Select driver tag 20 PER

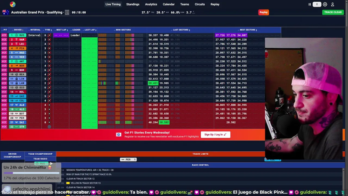(x=18, y=118)
